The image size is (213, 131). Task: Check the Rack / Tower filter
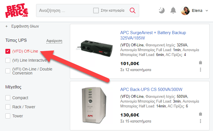coord(8,107)
